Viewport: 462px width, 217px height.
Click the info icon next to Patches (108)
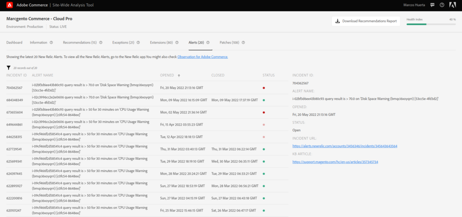click(x=243, y=42)
